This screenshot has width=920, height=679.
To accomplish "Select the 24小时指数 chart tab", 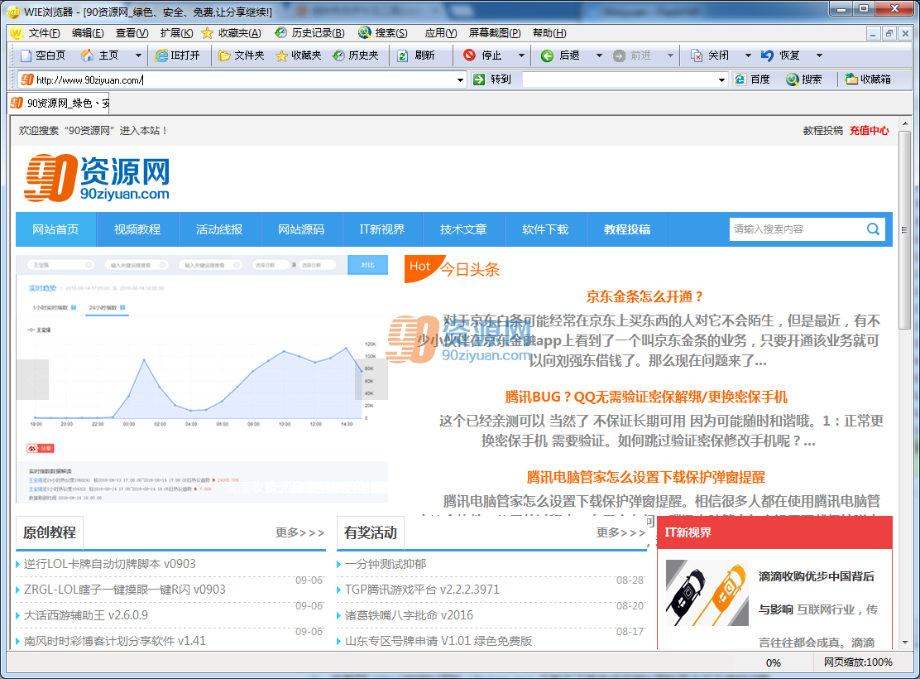I will pos(107,308).
